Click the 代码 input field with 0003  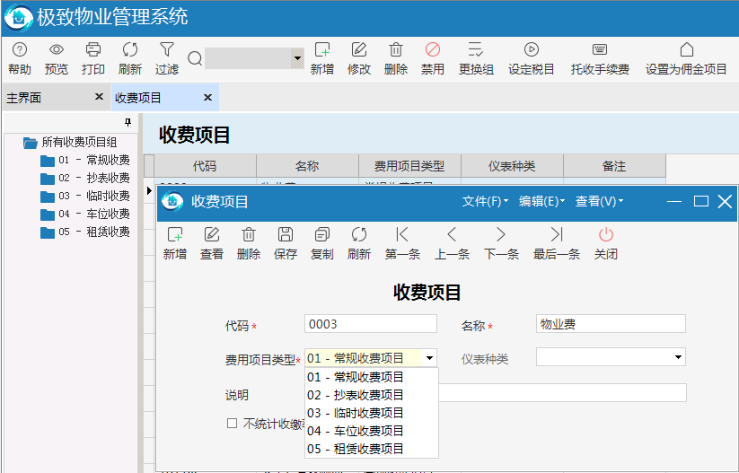point(371,324)
